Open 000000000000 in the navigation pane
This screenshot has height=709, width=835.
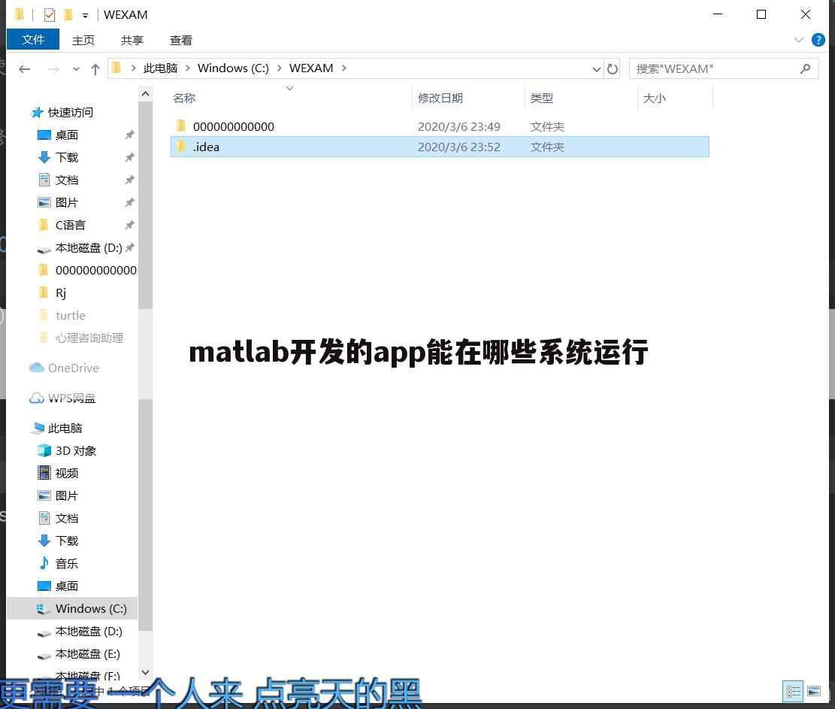pyautogui.click(x=96, y=271)
